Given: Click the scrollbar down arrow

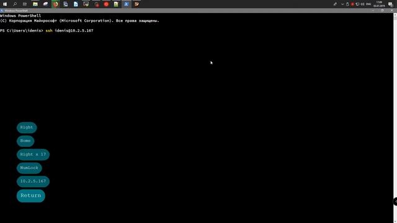Looking at the screenshot, I should coord(395,221).
